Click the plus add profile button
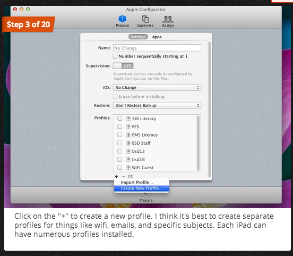 pos(116,176)
